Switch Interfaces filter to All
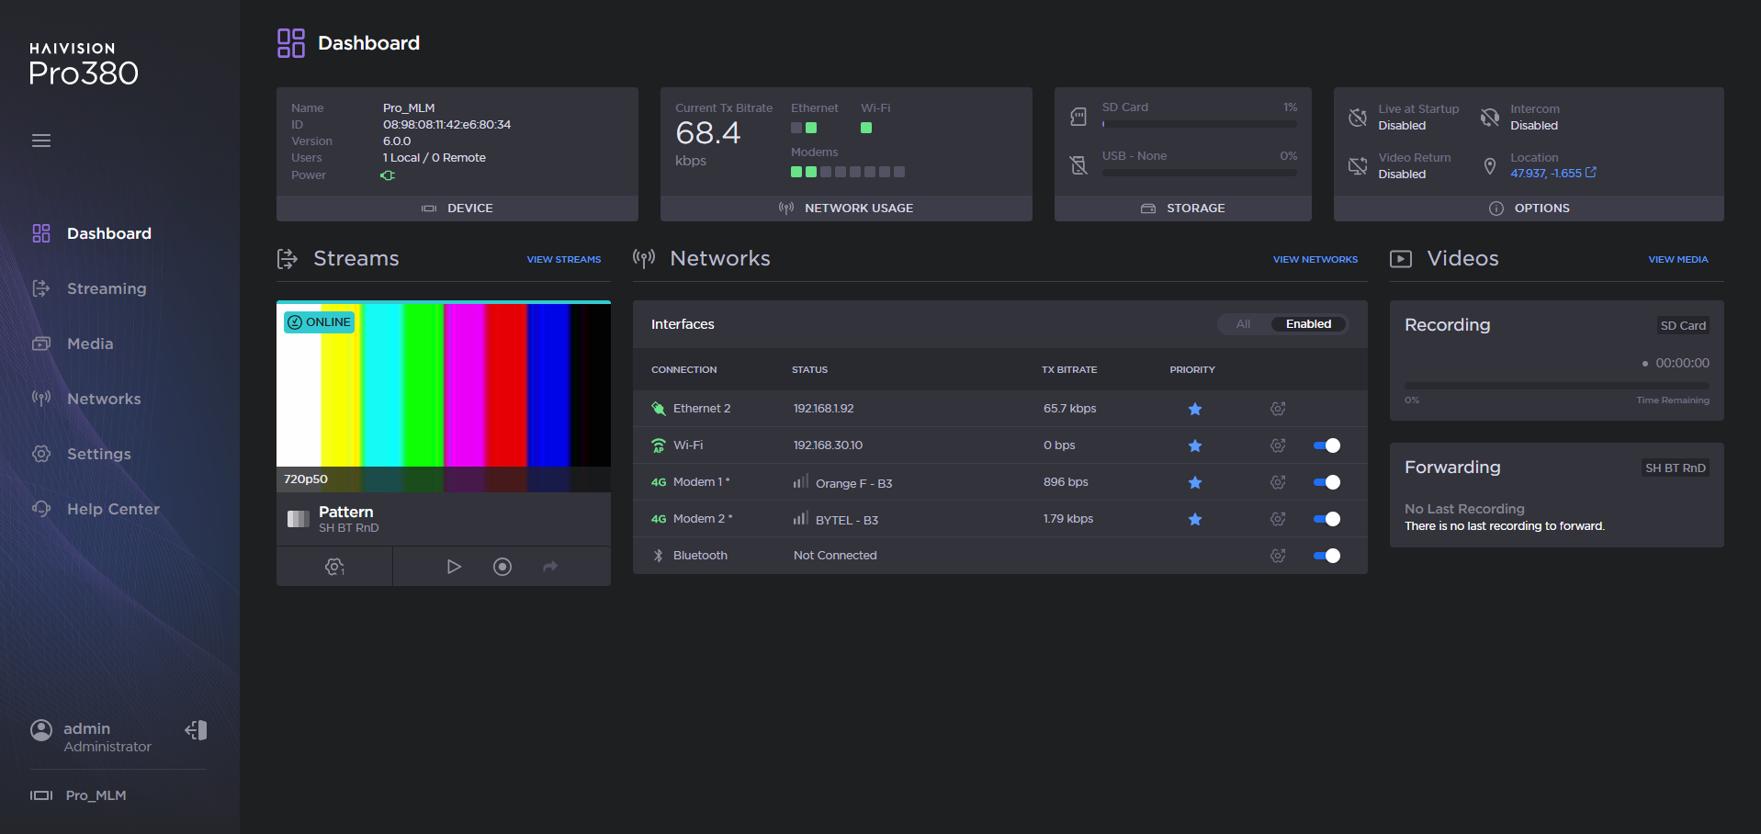This screenshot has width=1761, height=834. point(1243,324)
